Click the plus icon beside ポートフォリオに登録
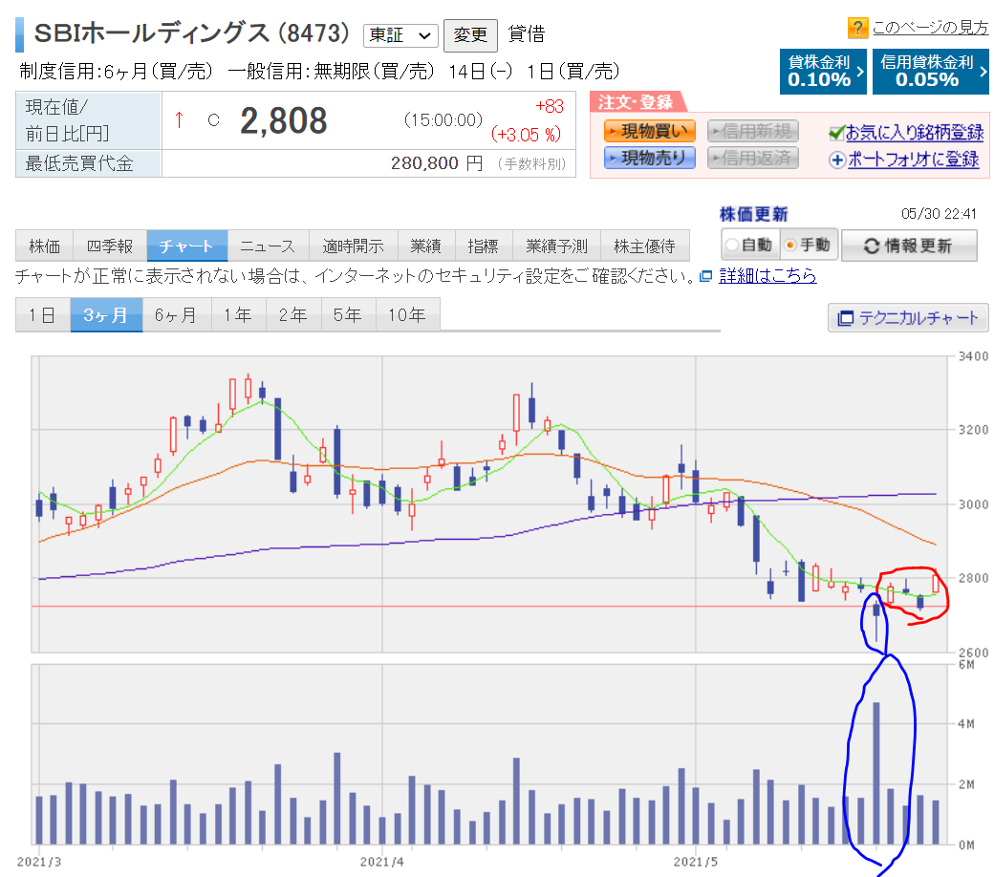Image resolution: width=994 pixels, height=877 pixels. (837, 160)
